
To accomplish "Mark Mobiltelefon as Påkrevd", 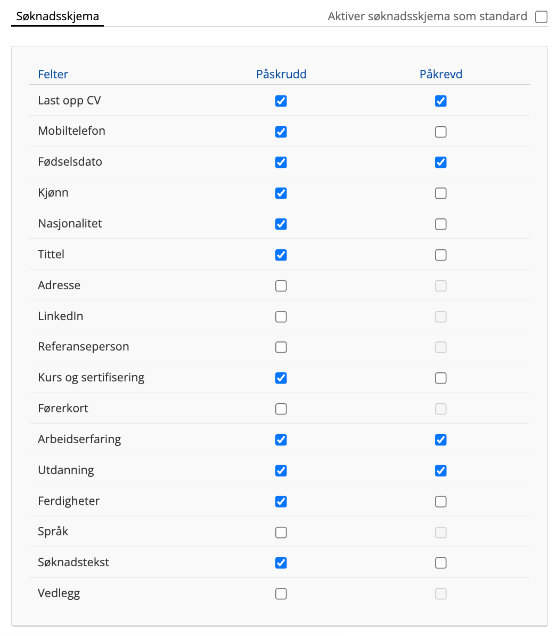I will coord(441,132).
